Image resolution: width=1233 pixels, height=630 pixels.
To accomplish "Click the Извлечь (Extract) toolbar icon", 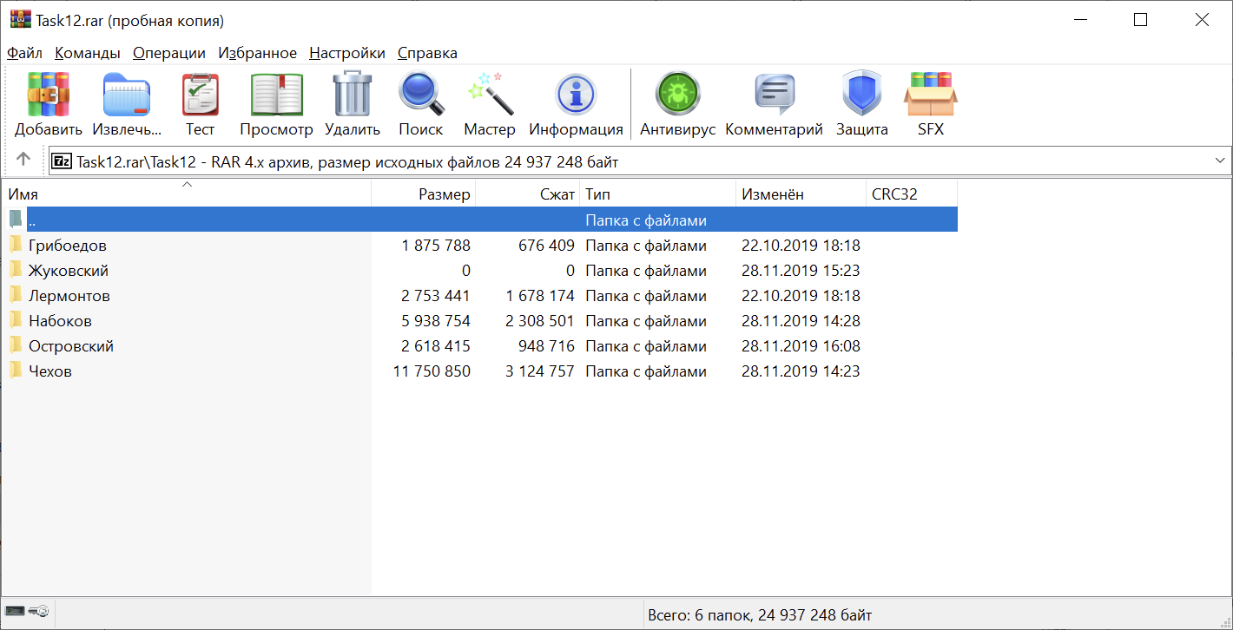I will click(127, 104).
